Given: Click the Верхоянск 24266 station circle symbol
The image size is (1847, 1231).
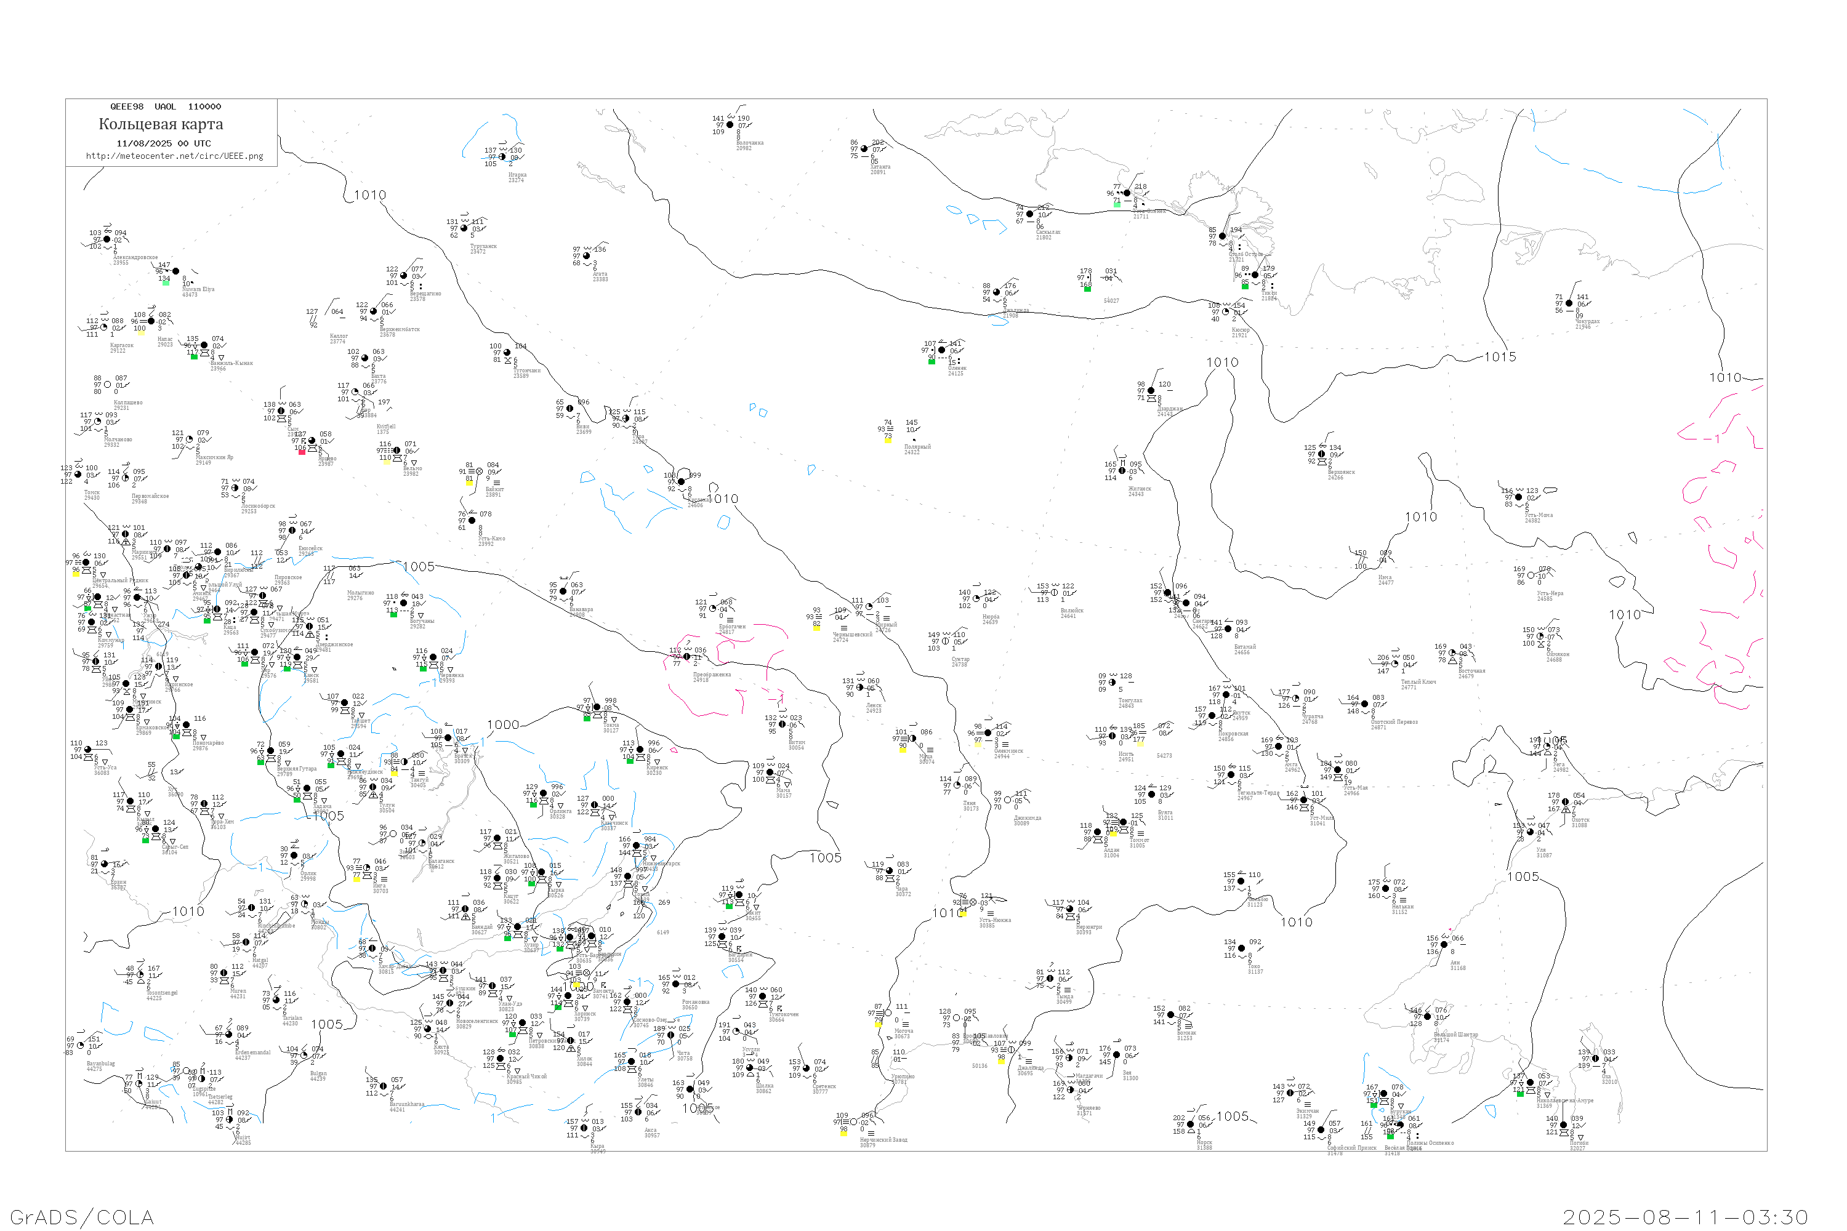Looking at the screenshot, I should 1322,455.
